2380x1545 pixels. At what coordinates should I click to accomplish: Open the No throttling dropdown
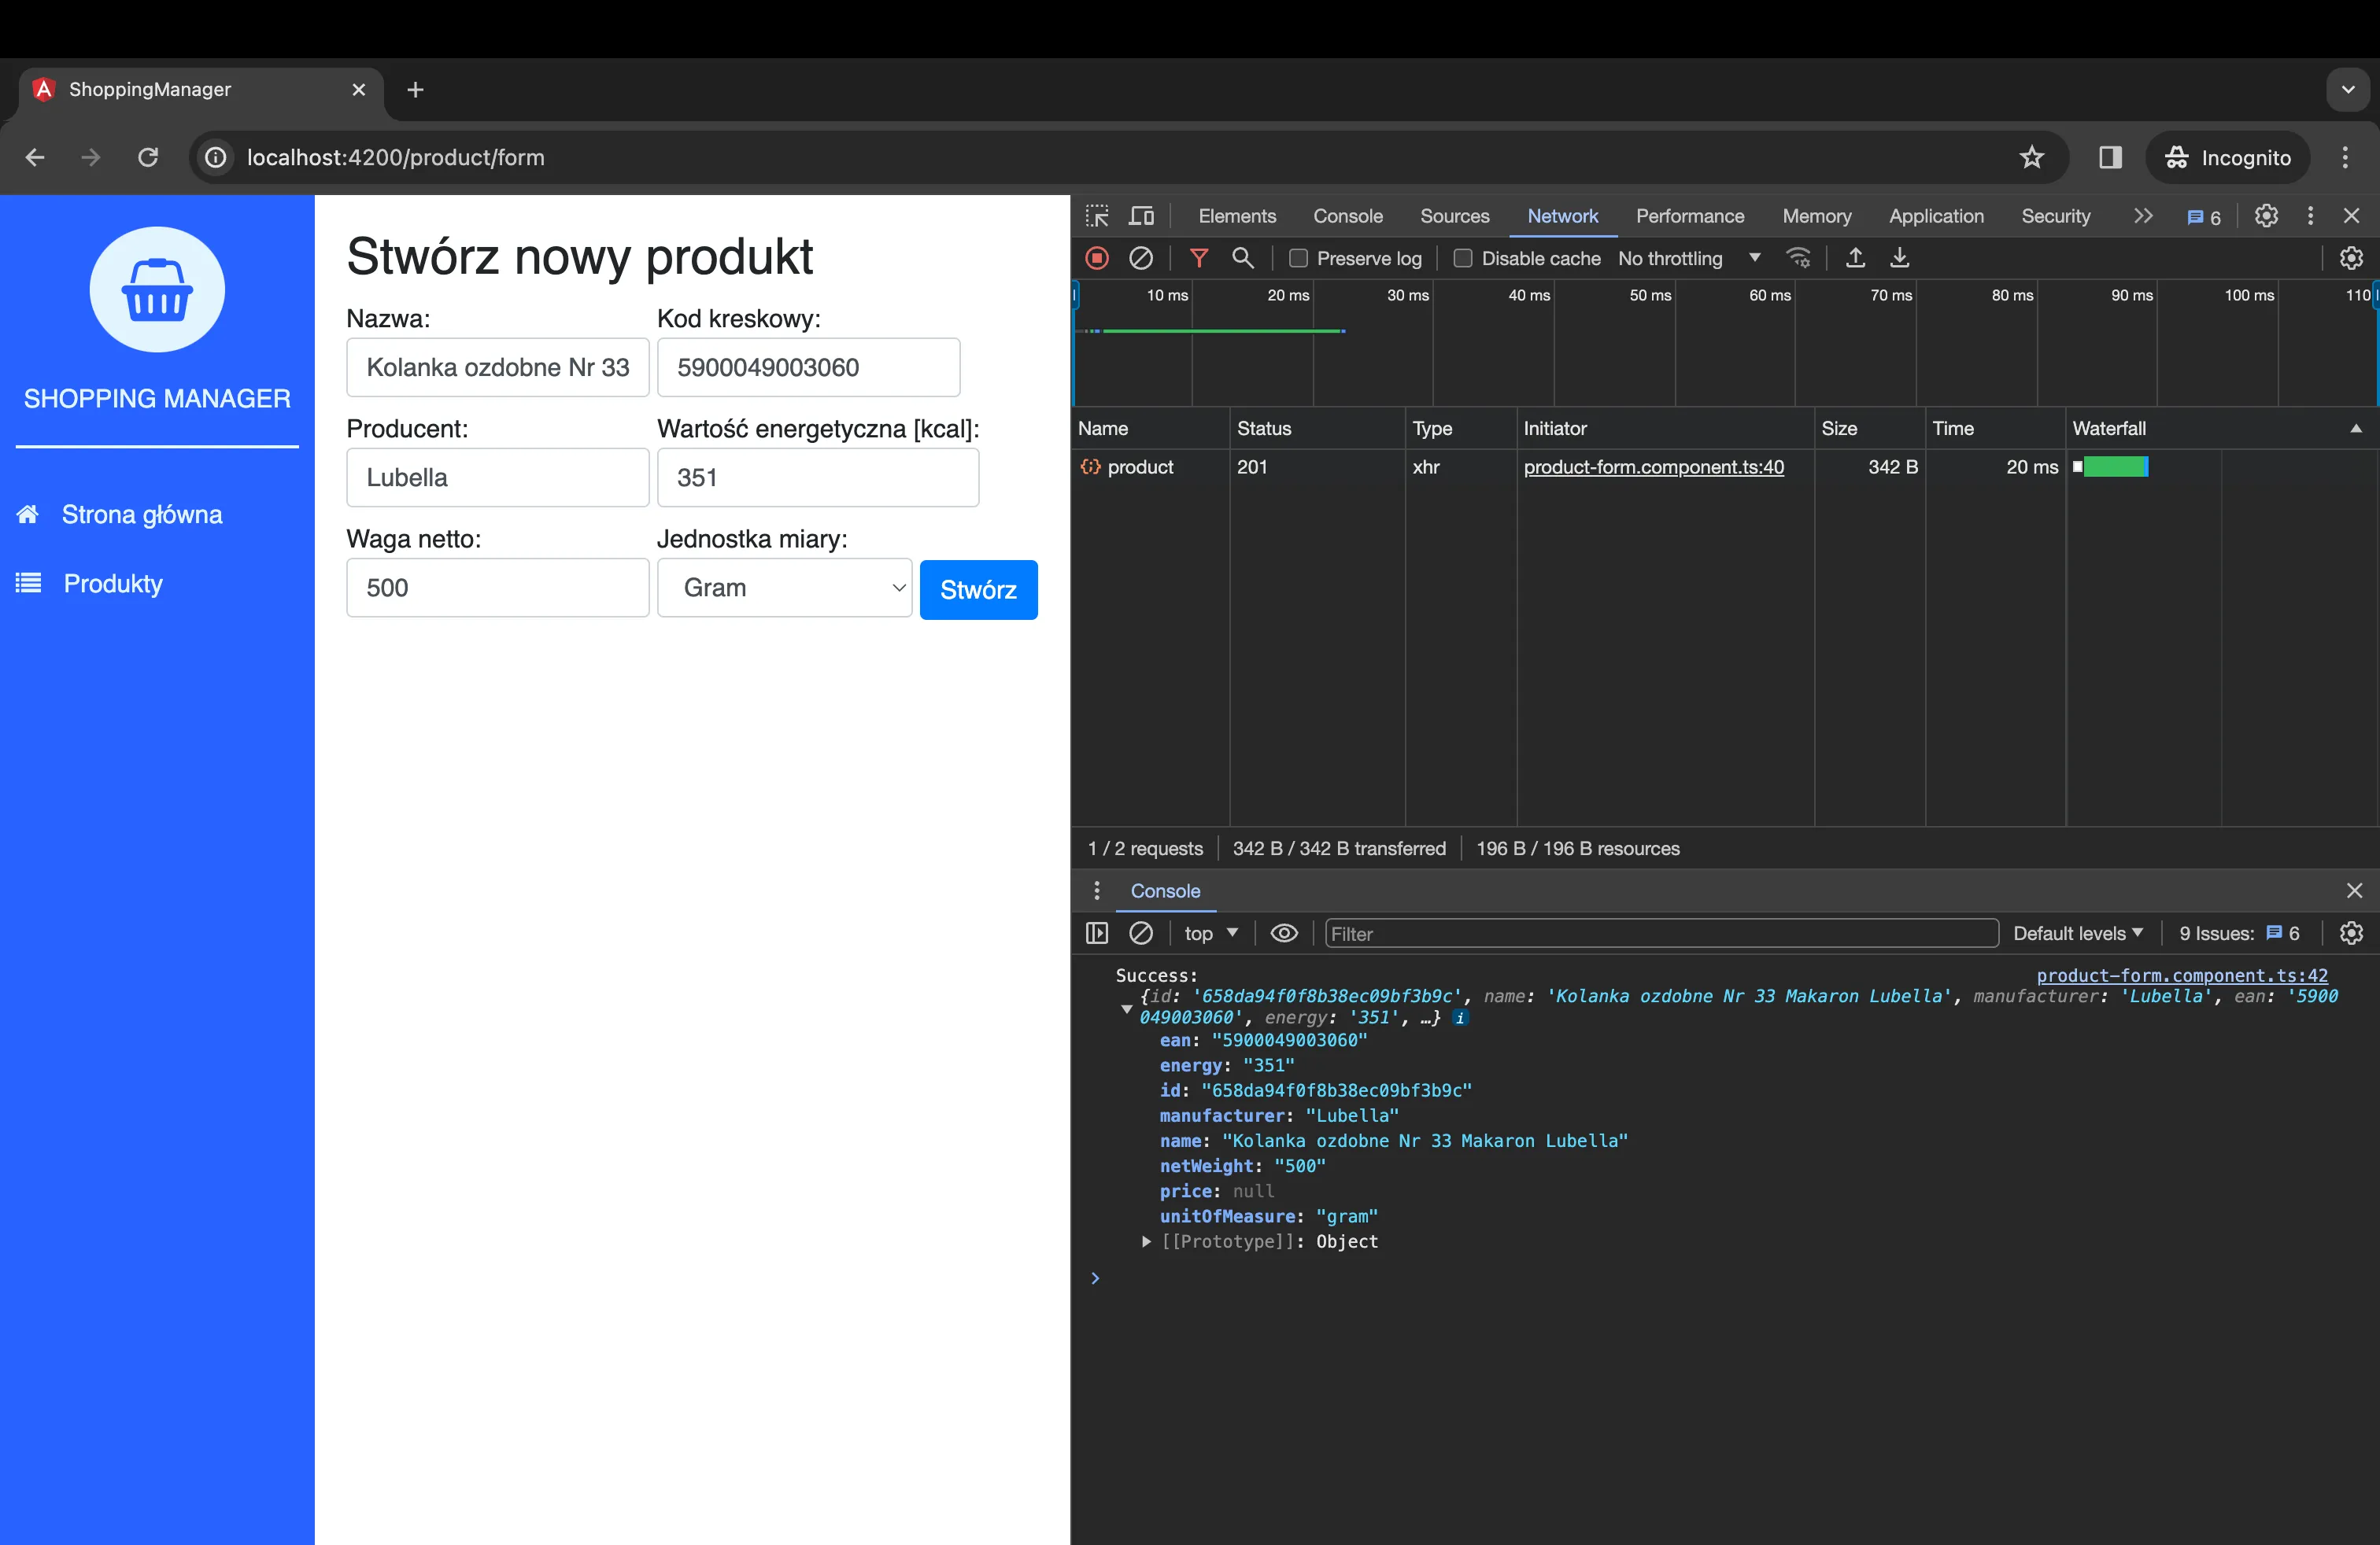tap(1689, 258)
